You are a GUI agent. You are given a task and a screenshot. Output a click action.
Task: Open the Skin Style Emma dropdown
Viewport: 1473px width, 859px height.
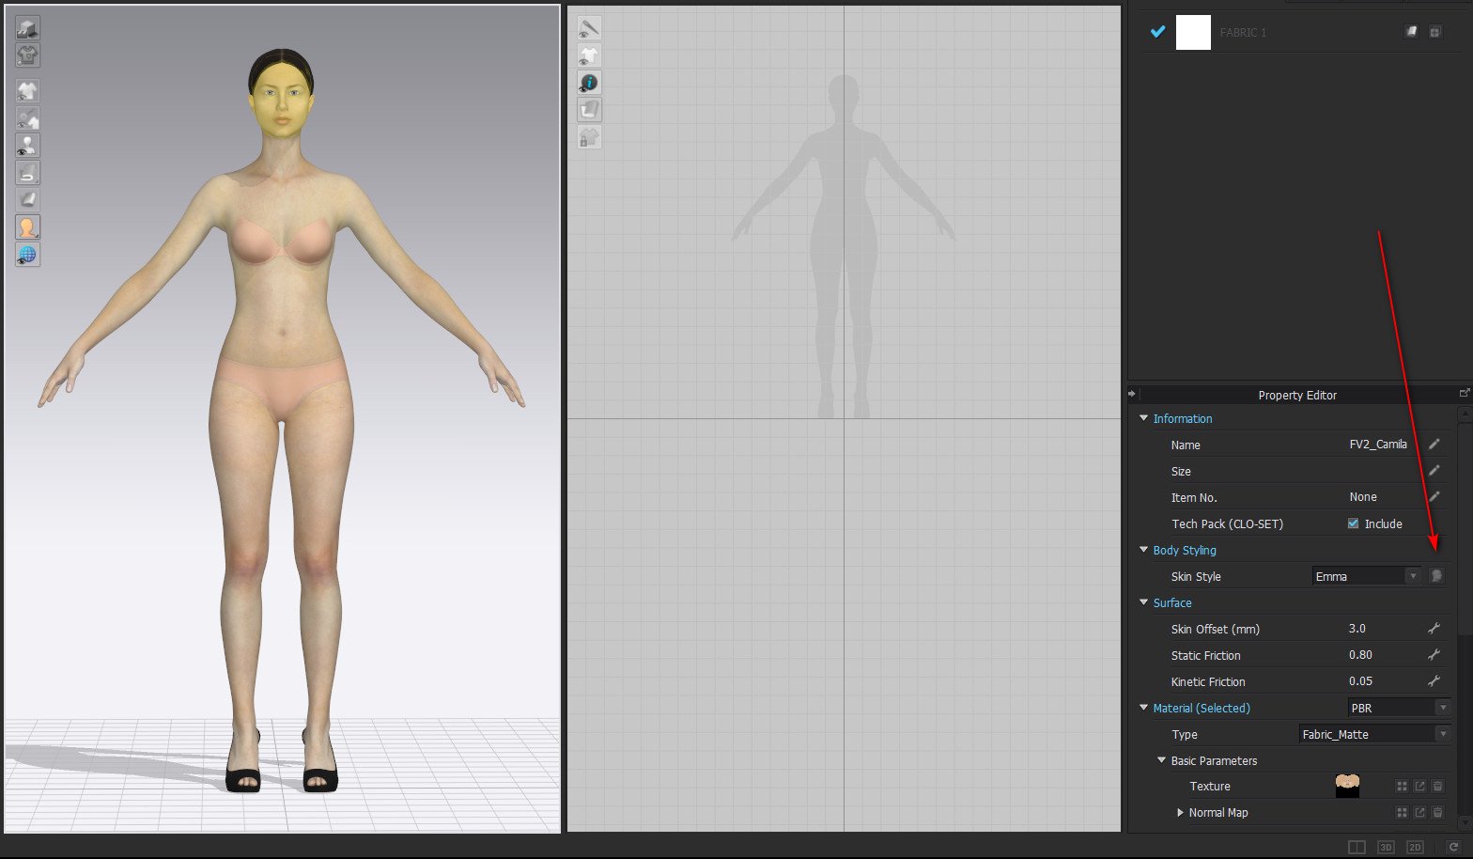1367,576
